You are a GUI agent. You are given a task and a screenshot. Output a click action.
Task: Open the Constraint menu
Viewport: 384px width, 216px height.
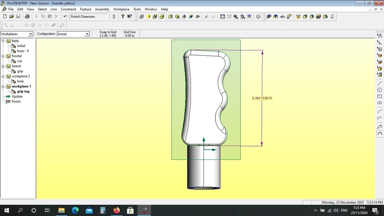pyautogui.click(x=68, y=9)
